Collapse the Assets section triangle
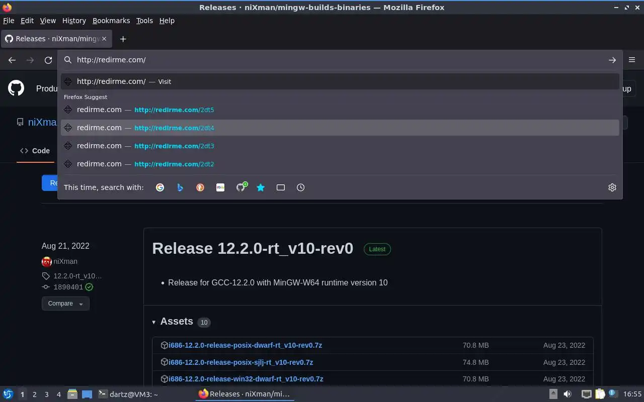644x402 pixels. click(154, 322)
